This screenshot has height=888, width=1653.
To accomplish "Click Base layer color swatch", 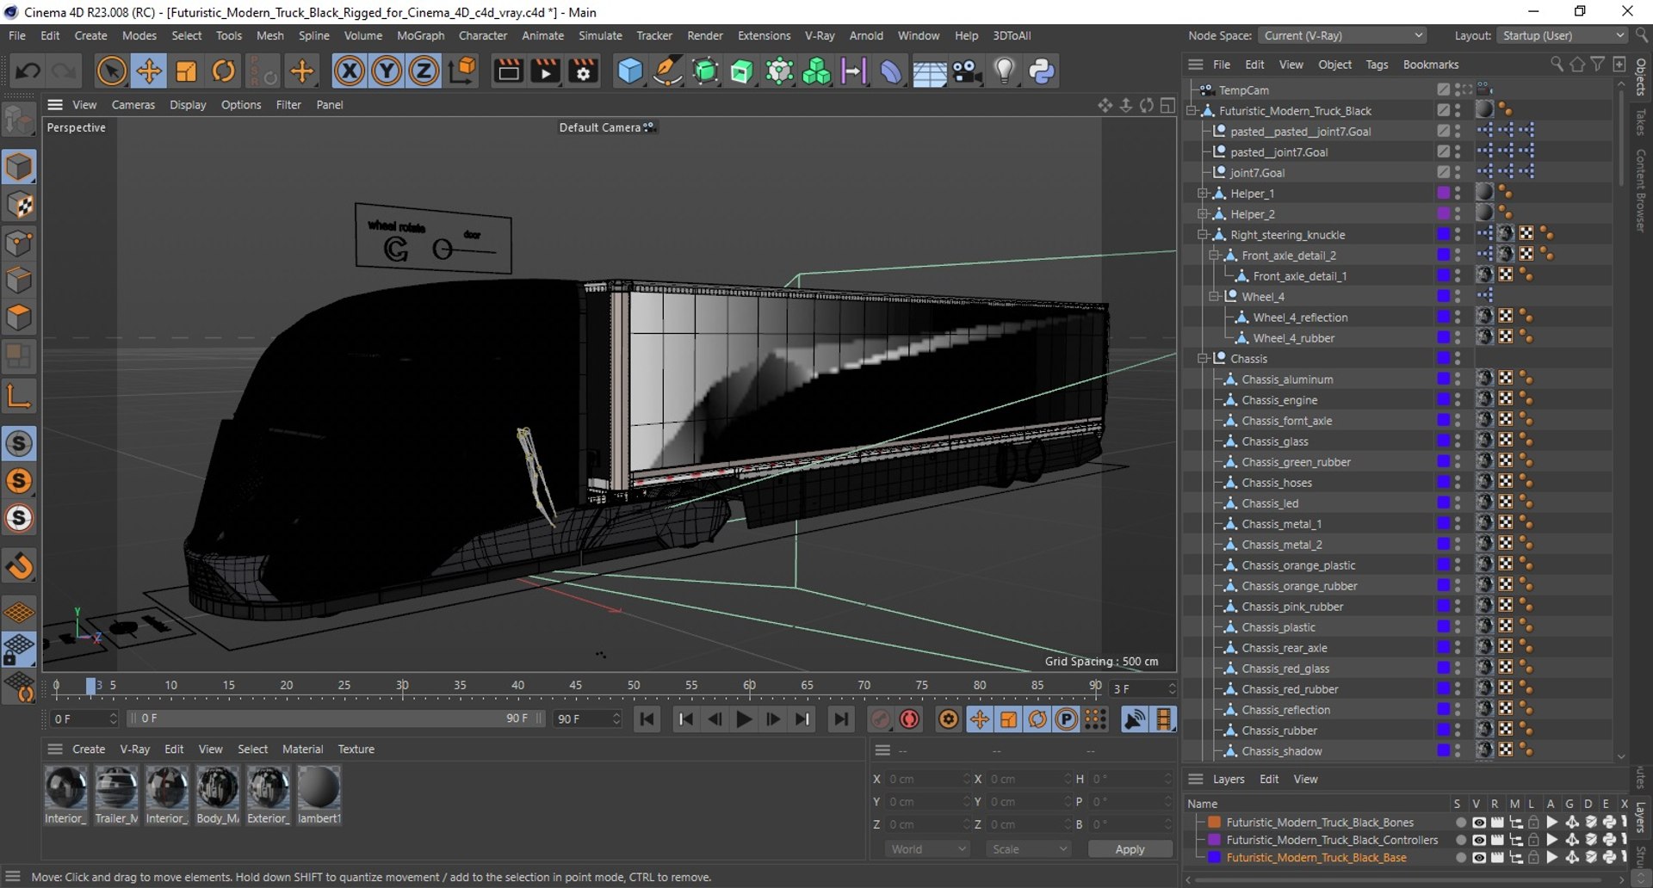I will point(1214,858).
